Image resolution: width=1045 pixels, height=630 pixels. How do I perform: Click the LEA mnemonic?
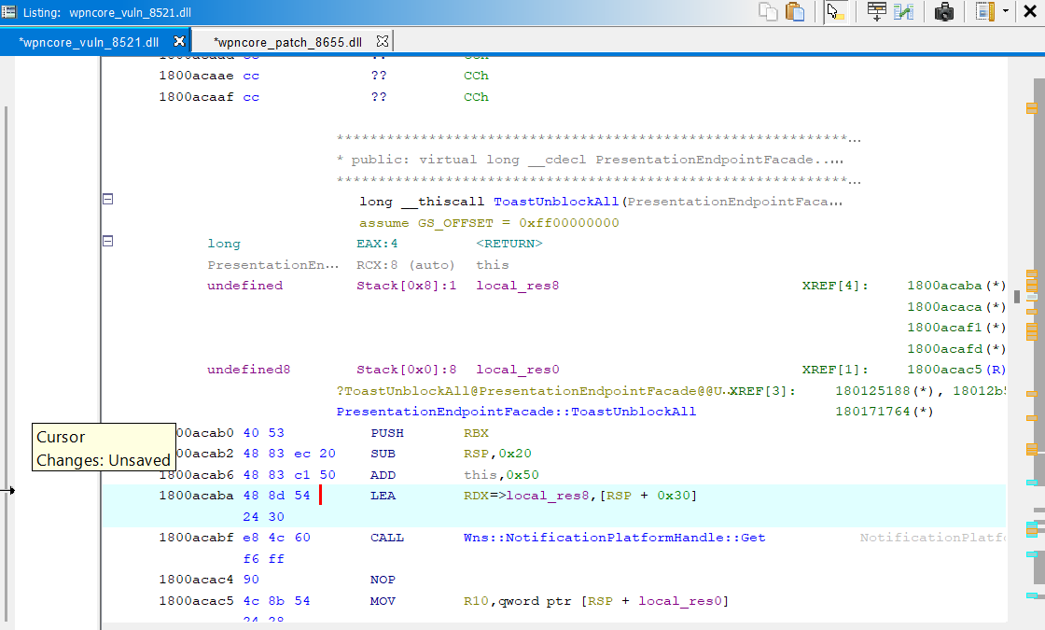(x=383, y=496)
